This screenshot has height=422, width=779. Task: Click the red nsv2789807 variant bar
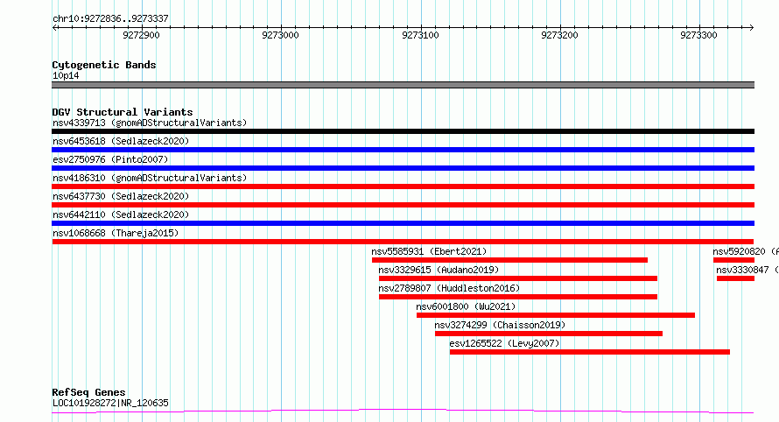point(518,297)
